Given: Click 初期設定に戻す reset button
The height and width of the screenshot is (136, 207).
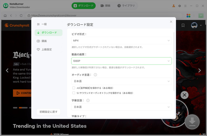Looking at the screenshot, I should click(48, 112).
